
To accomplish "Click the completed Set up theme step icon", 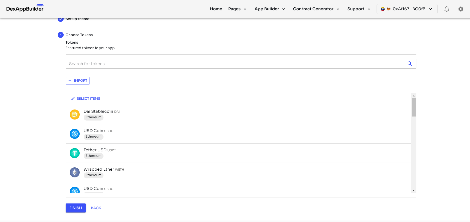I will coord(61,19).
